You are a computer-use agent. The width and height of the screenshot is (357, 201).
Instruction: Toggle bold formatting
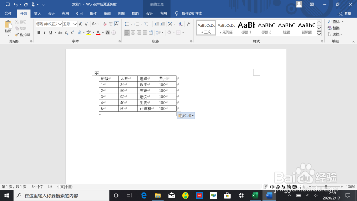coord(39,32)
